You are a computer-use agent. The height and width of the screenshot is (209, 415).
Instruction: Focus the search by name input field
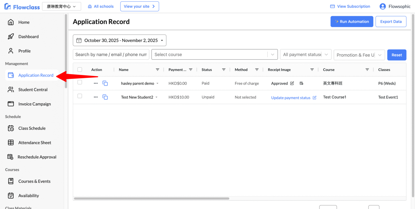coord(111,54)
